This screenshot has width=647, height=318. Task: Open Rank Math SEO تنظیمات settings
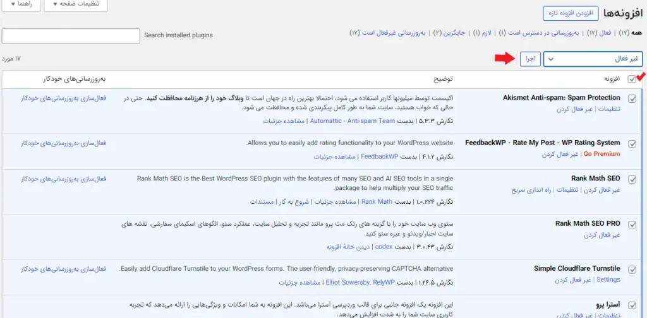click(x=567, y=190)
